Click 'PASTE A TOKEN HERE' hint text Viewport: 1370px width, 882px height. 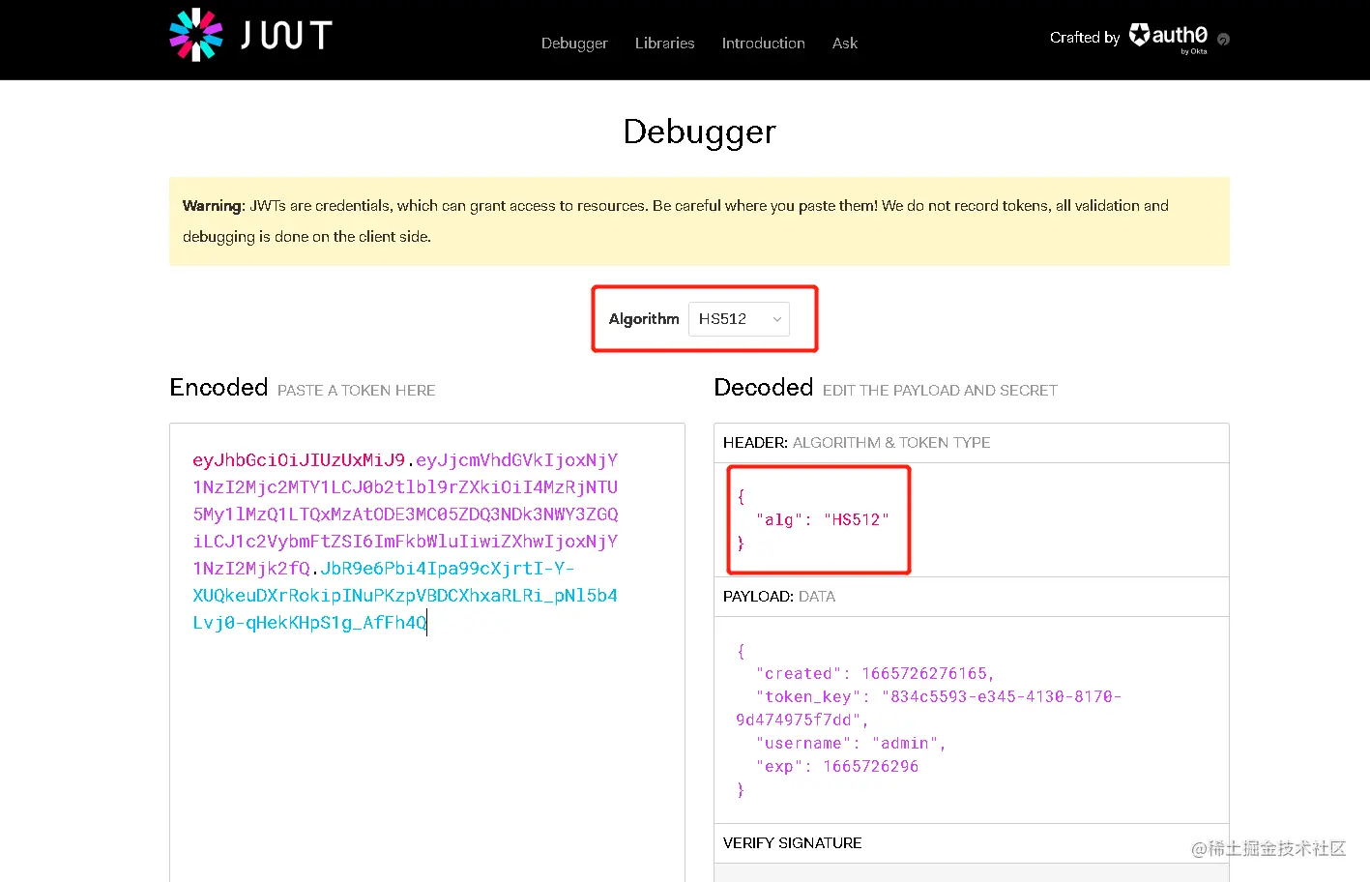(357, 391)
